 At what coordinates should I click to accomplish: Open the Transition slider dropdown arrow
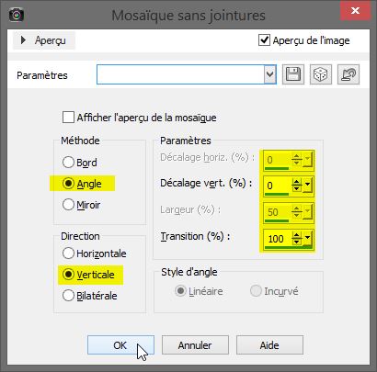307,238
